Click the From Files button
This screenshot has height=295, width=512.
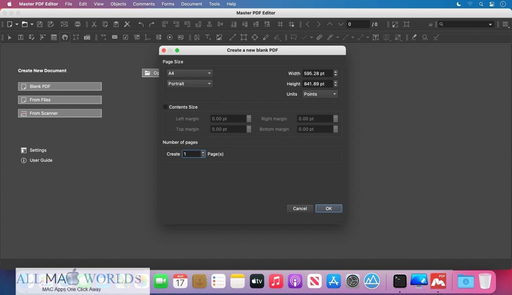[x=60, y=100]
